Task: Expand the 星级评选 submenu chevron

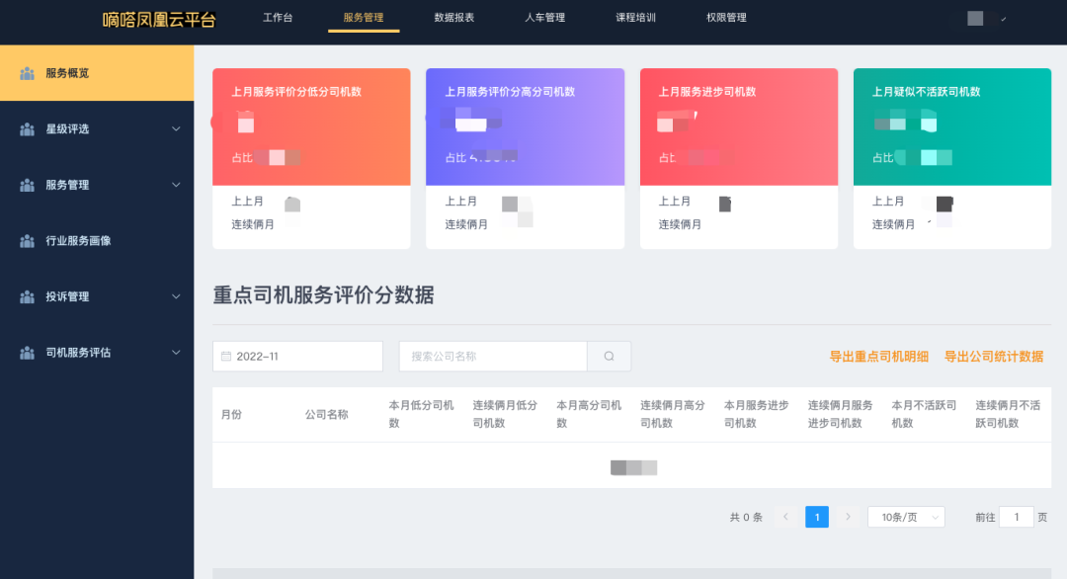Action: click(x=176, y=129)
